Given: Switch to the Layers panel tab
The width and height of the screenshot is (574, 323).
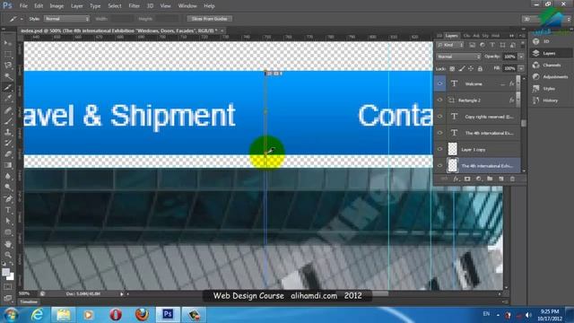Looking at the screenshot, I should [x=451, y=36].
